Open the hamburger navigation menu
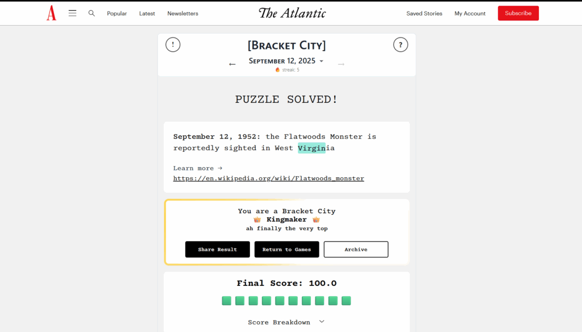 (x=72, y=13)
